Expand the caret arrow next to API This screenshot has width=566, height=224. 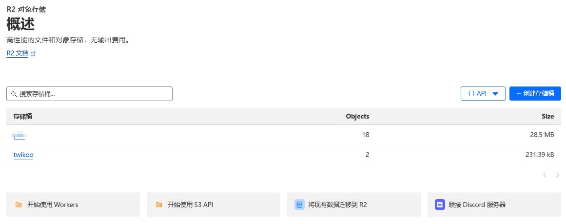[495, 94]
